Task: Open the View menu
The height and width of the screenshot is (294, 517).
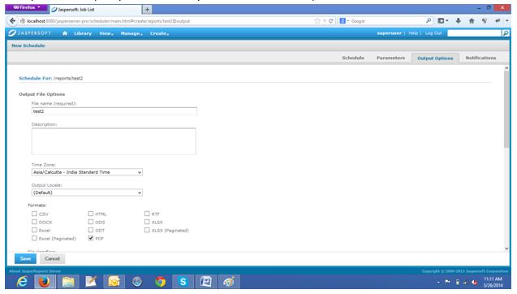Action: 106,33
